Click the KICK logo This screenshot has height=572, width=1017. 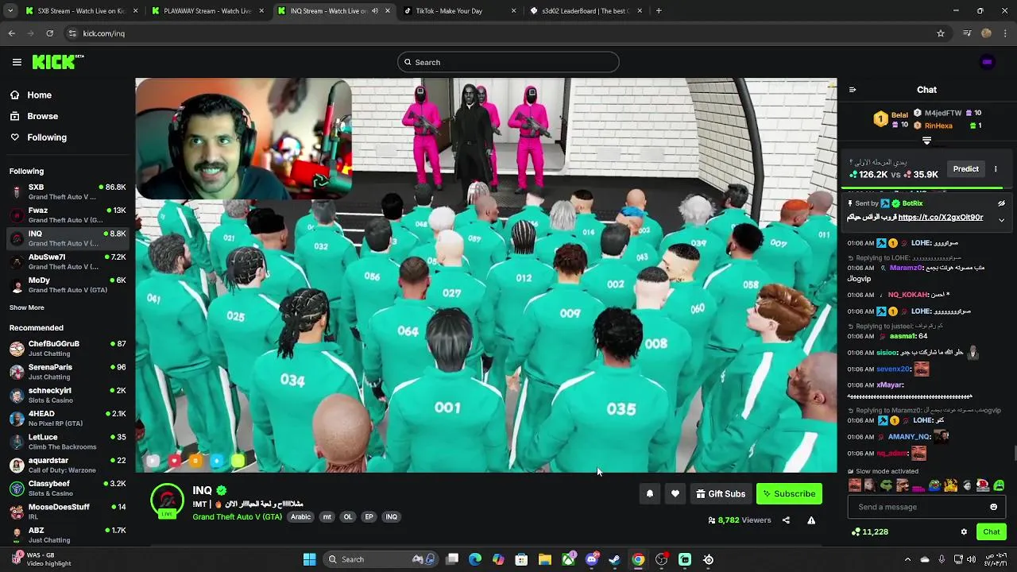click(x=58, y=62)
